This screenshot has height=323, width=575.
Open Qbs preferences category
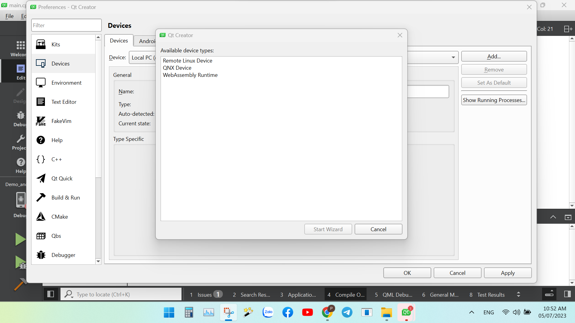tap(63, 236)
